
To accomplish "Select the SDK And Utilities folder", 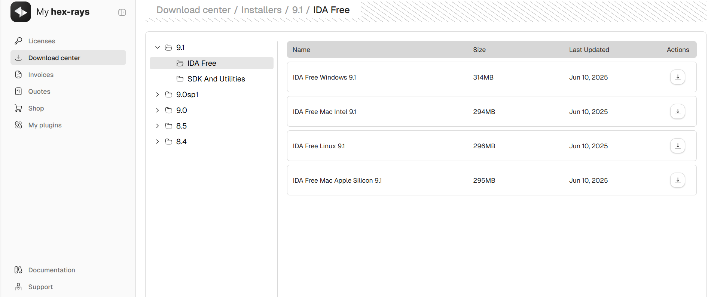I will [x=216, y=79].
